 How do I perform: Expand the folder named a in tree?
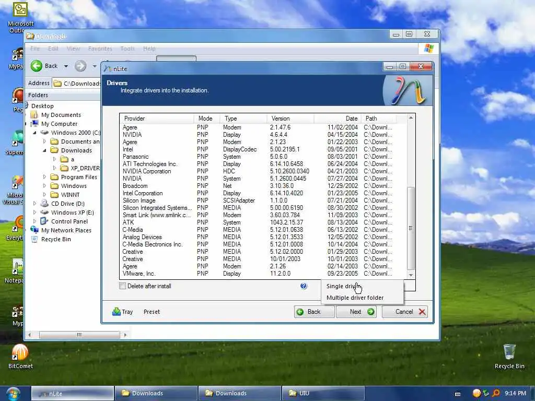pos(54,159)
